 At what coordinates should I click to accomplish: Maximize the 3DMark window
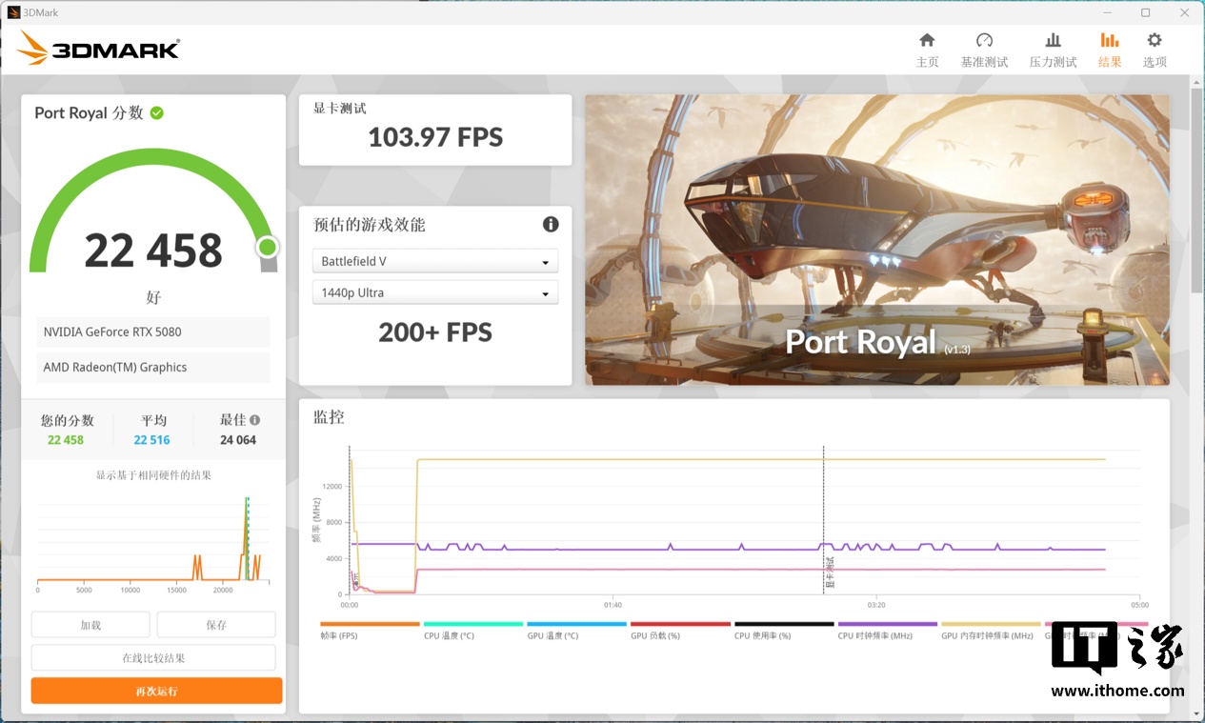tap(1145, 12)
